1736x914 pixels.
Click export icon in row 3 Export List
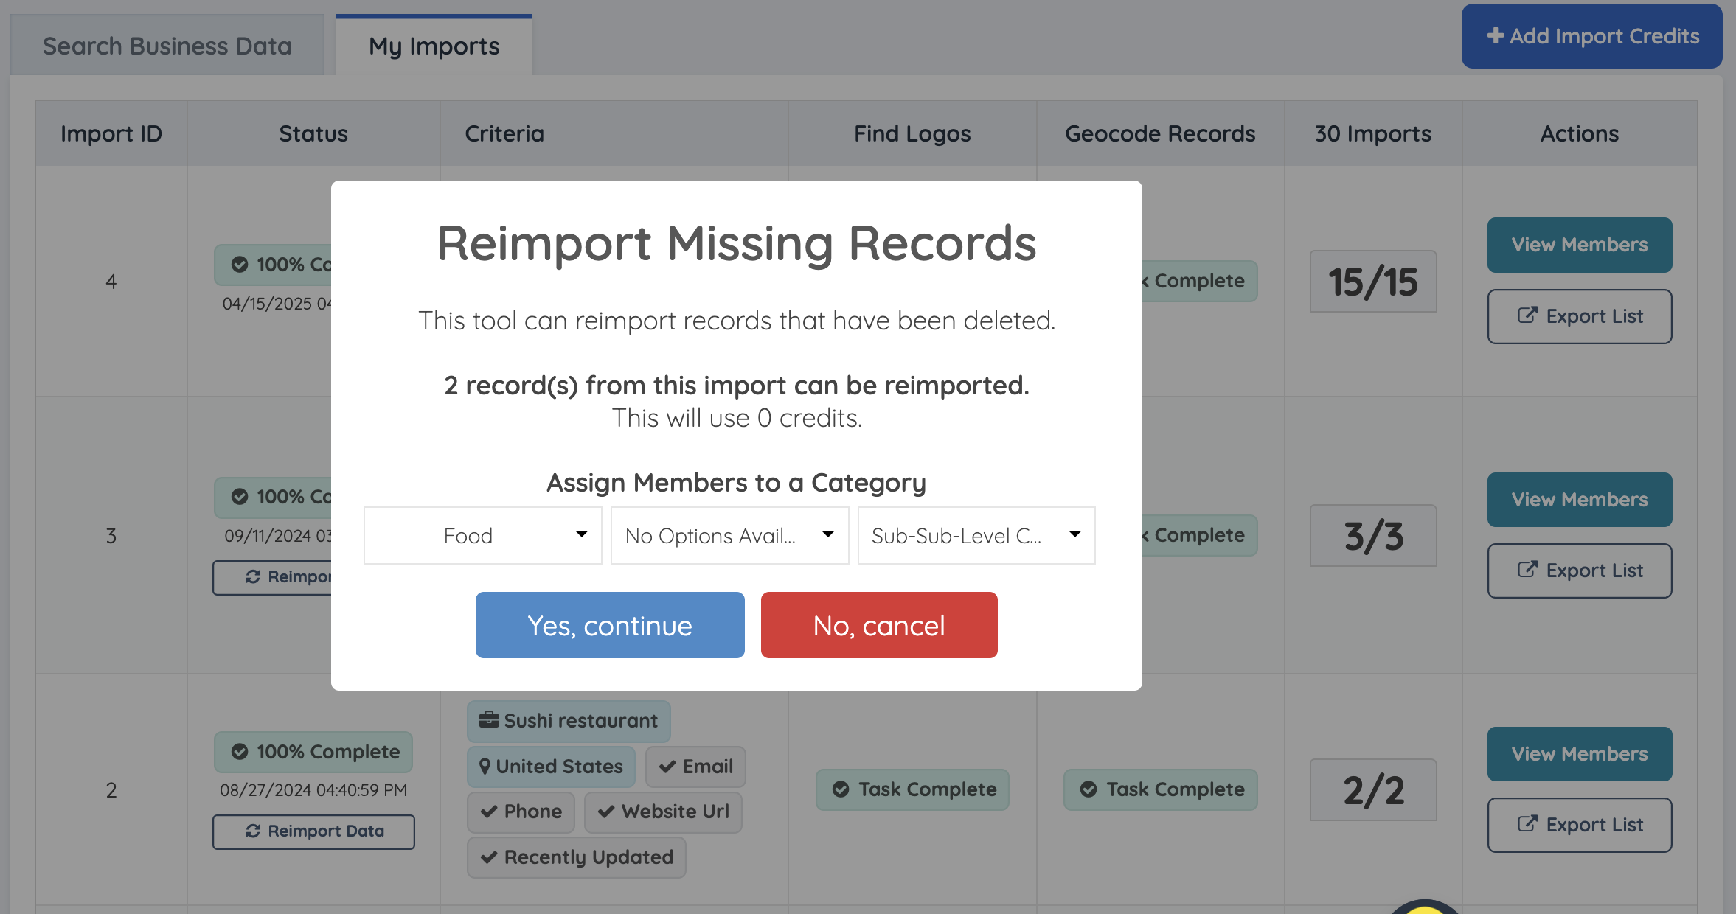pos(1527,570)
